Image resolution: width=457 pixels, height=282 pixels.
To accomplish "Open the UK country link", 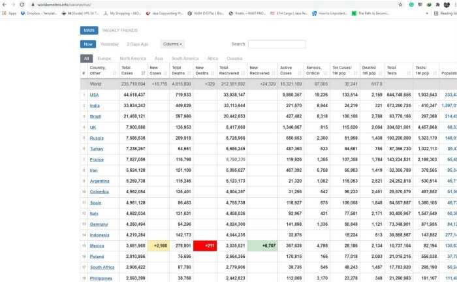I will coord(93,127).
